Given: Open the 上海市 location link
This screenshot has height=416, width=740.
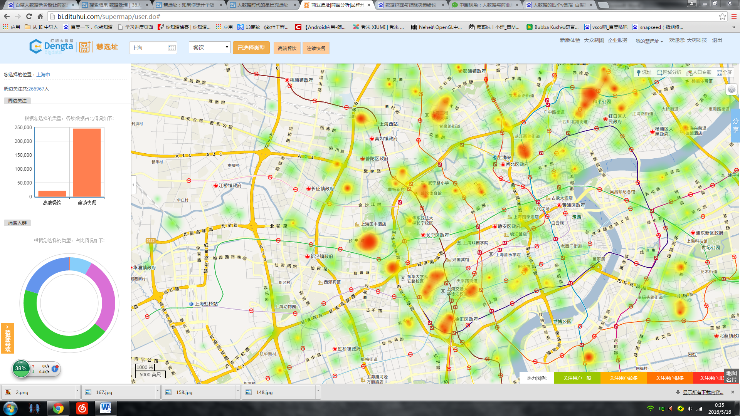Looking at the screenshot, I should pos(43,75).
